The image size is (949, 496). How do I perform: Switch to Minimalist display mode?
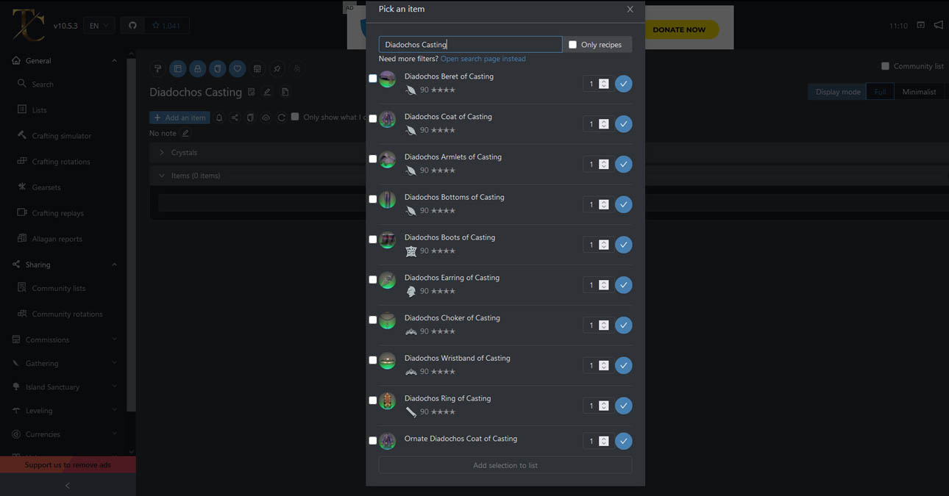pos(919,91)
